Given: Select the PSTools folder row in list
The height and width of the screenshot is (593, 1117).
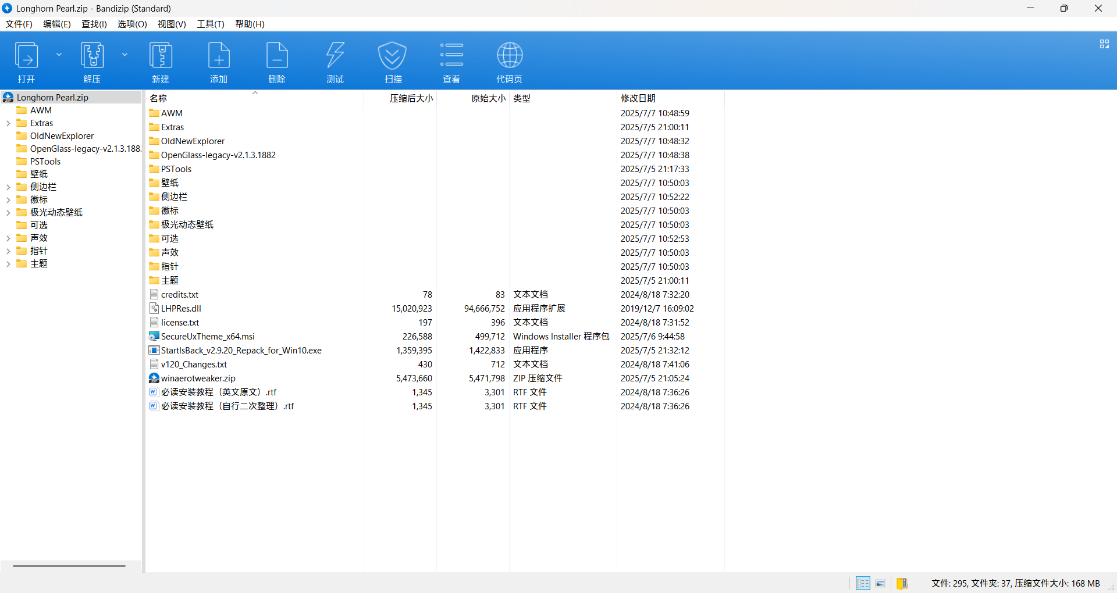Looking at the screenshot, I should click(176, 169).
